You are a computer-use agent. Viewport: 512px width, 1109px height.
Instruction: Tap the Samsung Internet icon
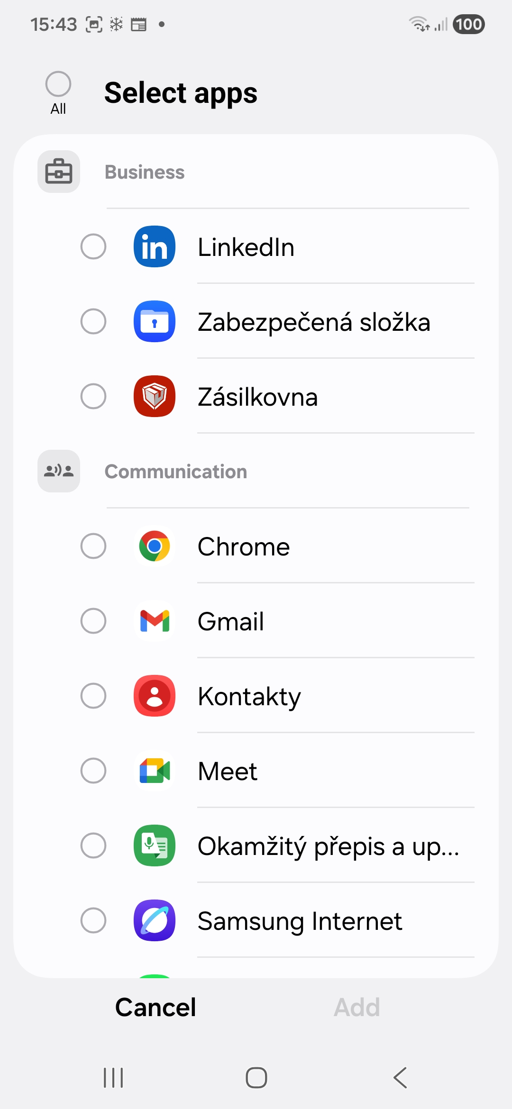155,920
